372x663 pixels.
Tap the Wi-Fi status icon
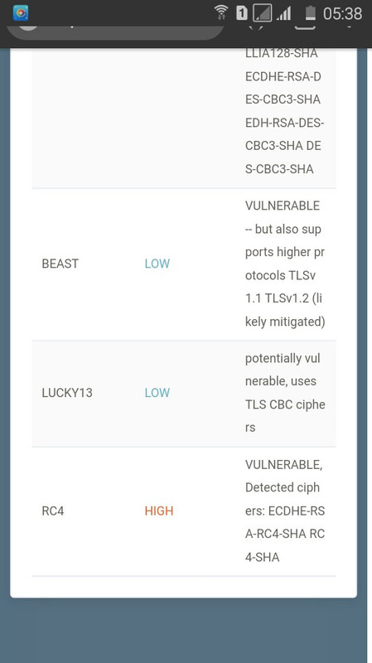(x=221, y=12)
